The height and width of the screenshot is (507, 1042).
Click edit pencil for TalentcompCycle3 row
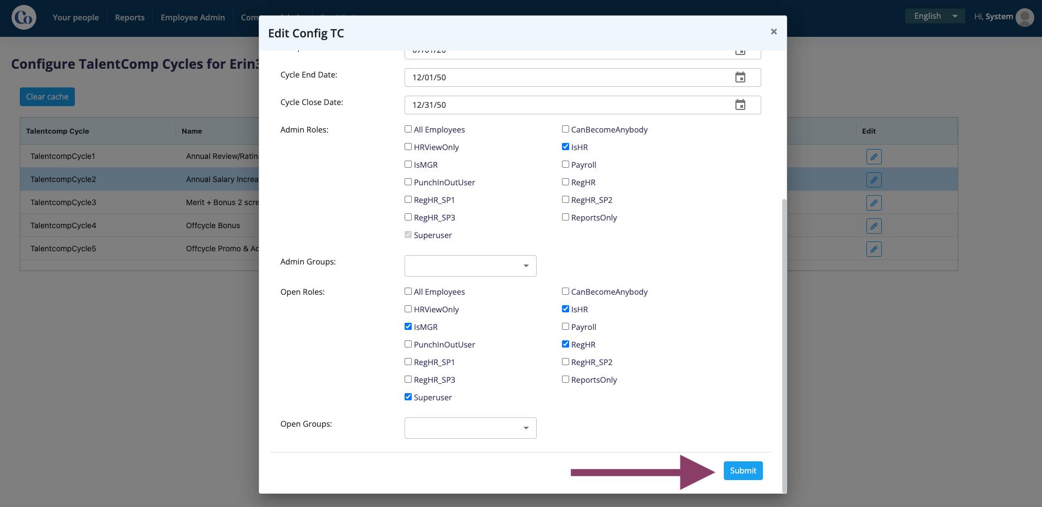click(874, 203)
